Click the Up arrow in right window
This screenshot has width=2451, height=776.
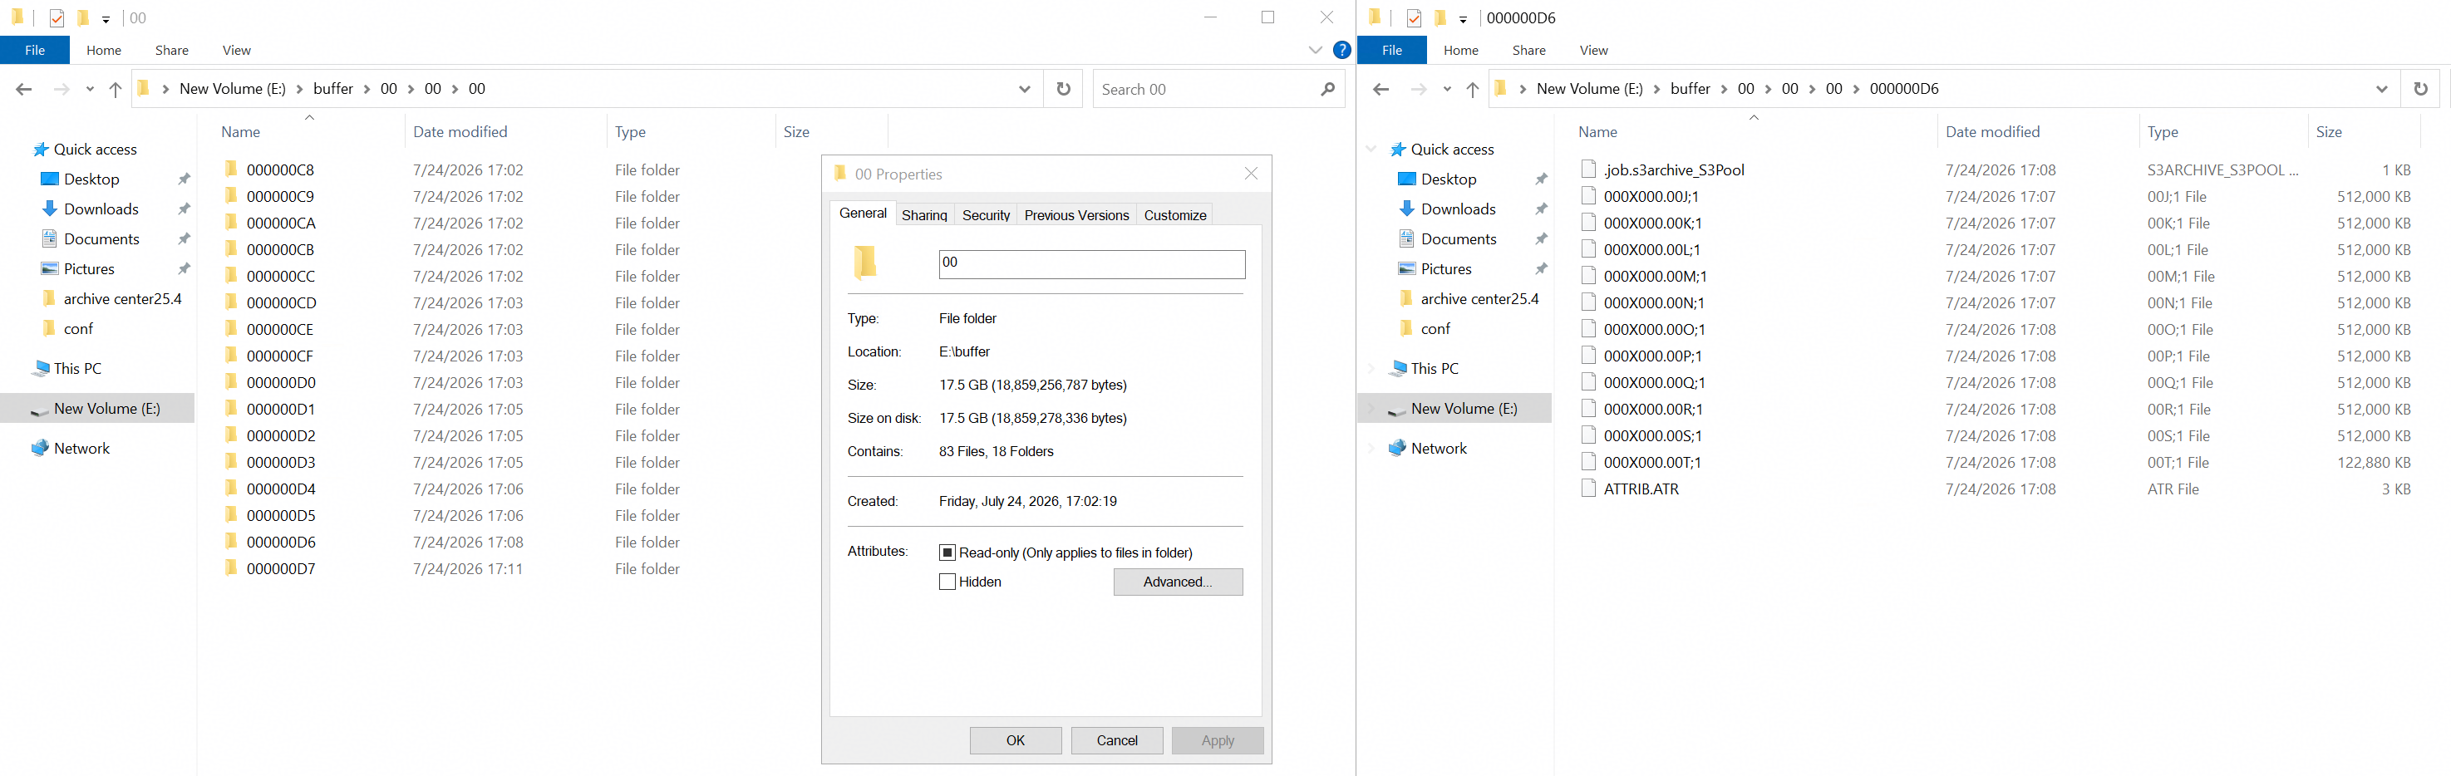[1472, 90]
